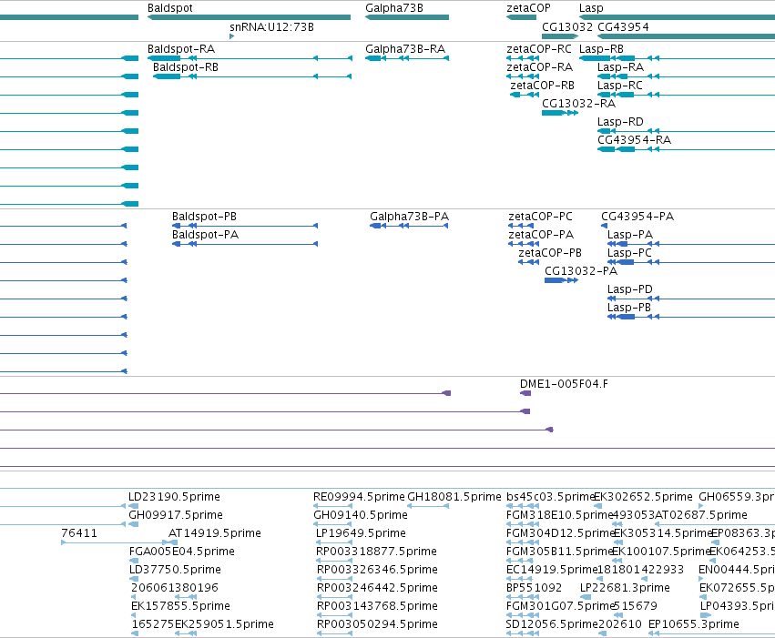Open the zetaCOP-PB protein label
This screenshot has width=775, height=638.
point(550,253)
